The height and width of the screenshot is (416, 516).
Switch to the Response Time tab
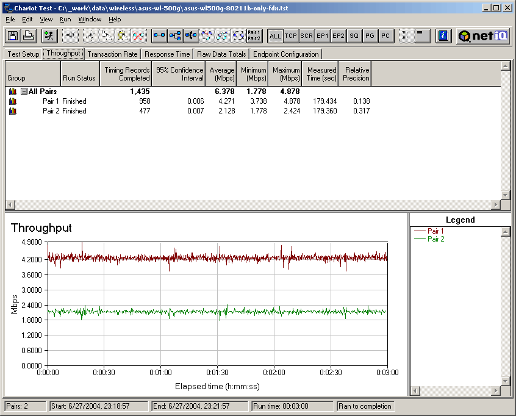click(167, 54)
